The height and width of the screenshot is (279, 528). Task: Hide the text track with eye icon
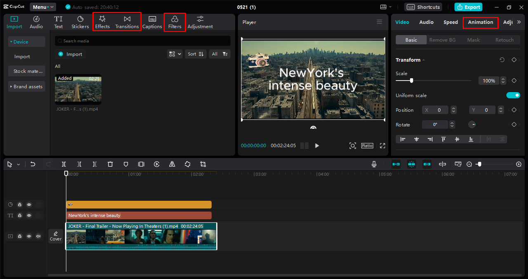point(29,215)
